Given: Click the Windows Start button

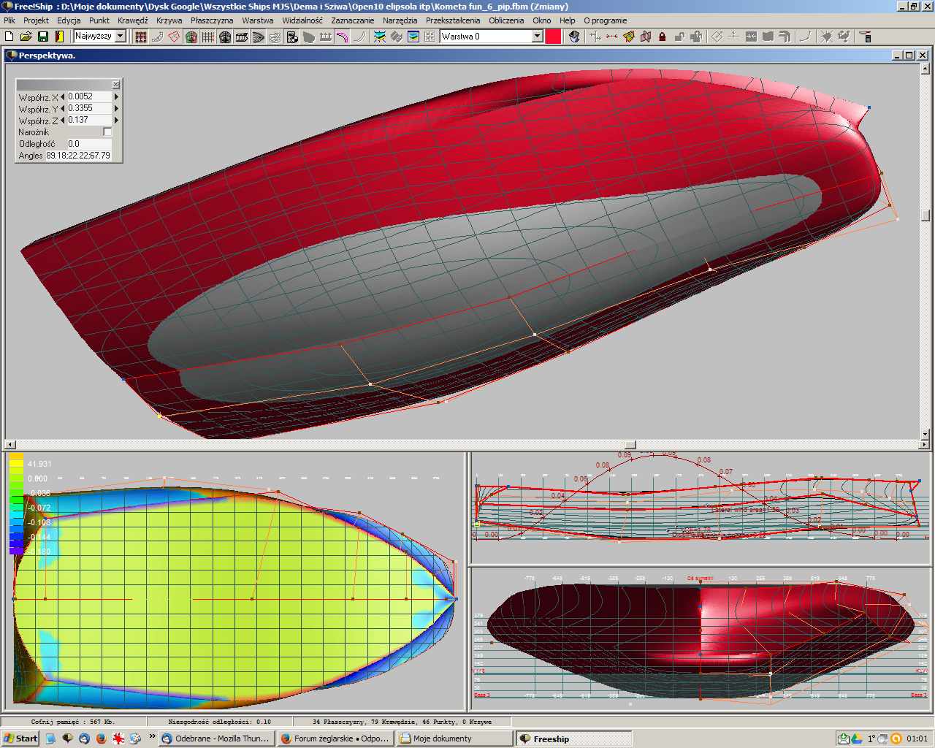Looking at the screenshot, I should [20, 739].
